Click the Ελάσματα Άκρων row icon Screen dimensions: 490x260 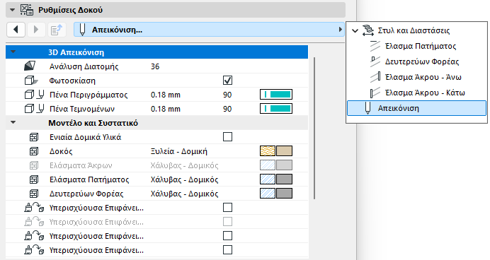click(x=34, y=165)
